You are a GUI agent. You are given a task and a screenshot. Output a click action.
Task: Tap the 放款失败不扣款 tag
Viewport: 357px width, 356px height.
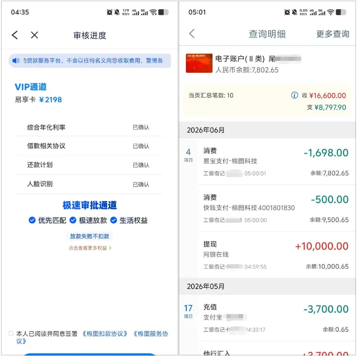(x=89, y=236)
